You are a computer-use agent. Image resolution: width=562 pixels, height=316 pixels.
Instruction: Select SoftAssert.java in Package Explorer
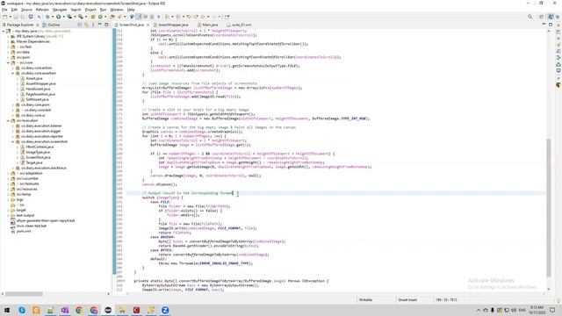37,99
